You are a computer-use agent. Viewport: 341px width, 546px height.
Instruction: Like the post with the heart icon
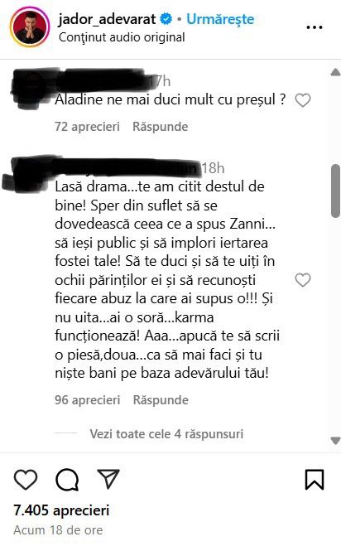click(26, 480)
